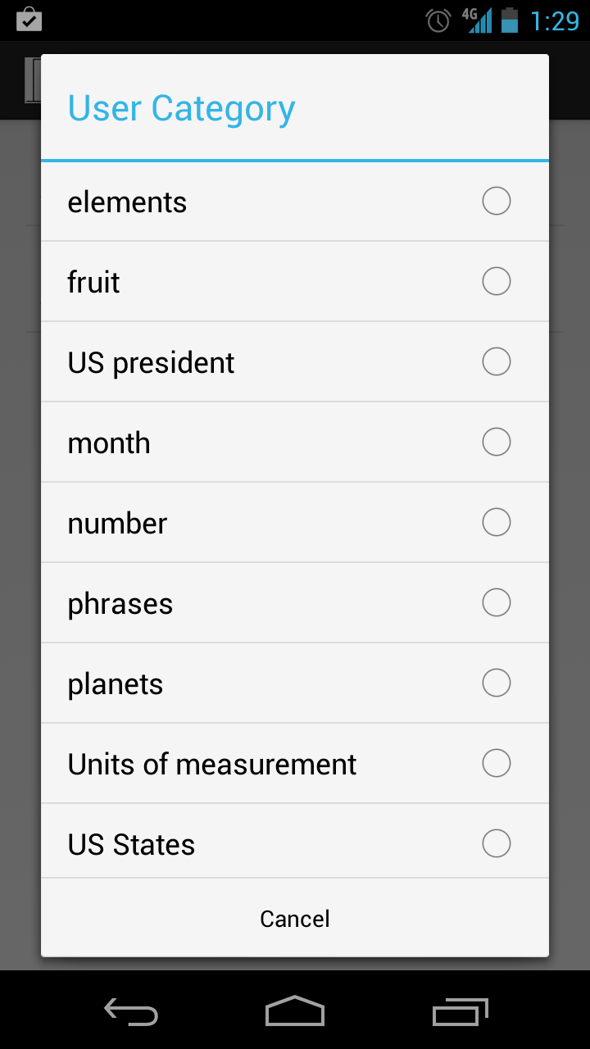This screenshot has width=590, height=1049.
Task: Select the fruit radio button
Action: [x=496, y=281]
